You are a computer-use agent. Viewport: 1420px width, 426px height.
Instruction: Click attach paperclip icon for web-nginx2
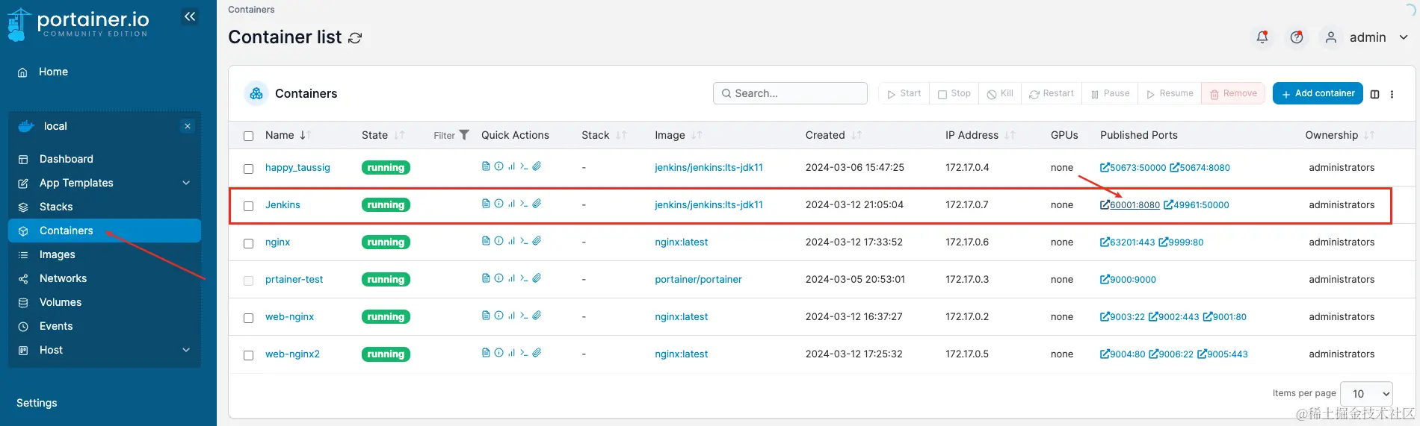point(537,353)
